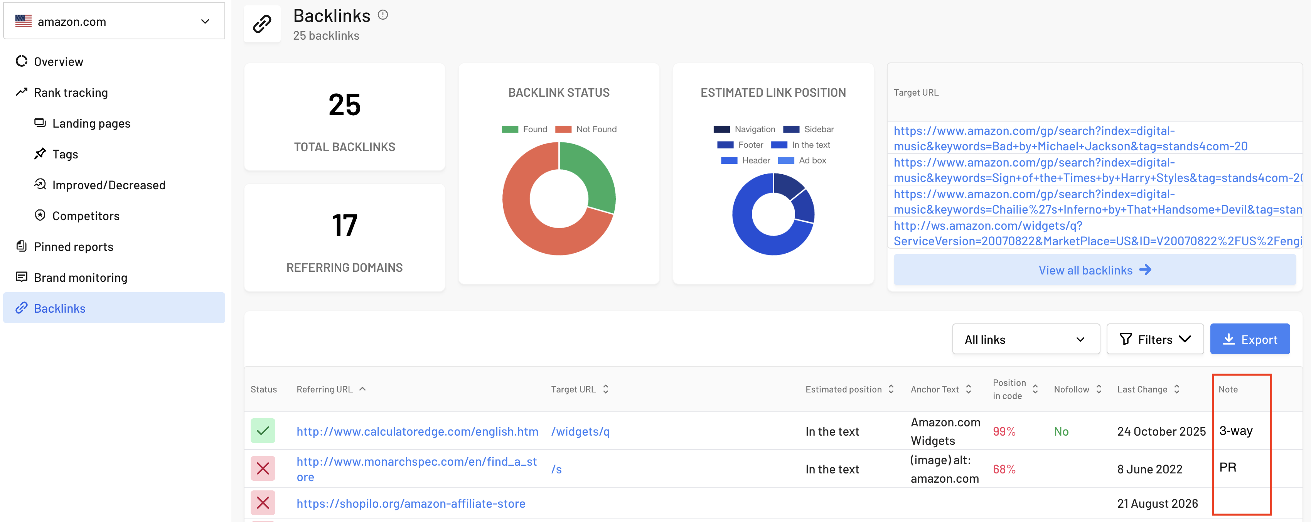Click the Pinned reports icon
Viewport: 1311px width, 522px height.
[21, 246]
